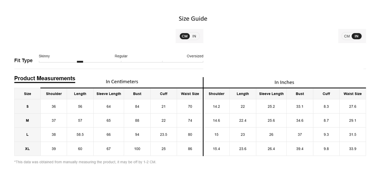378x178 pixels.
Task: Click the Regular fit label
Action: (x=121, y=56)
